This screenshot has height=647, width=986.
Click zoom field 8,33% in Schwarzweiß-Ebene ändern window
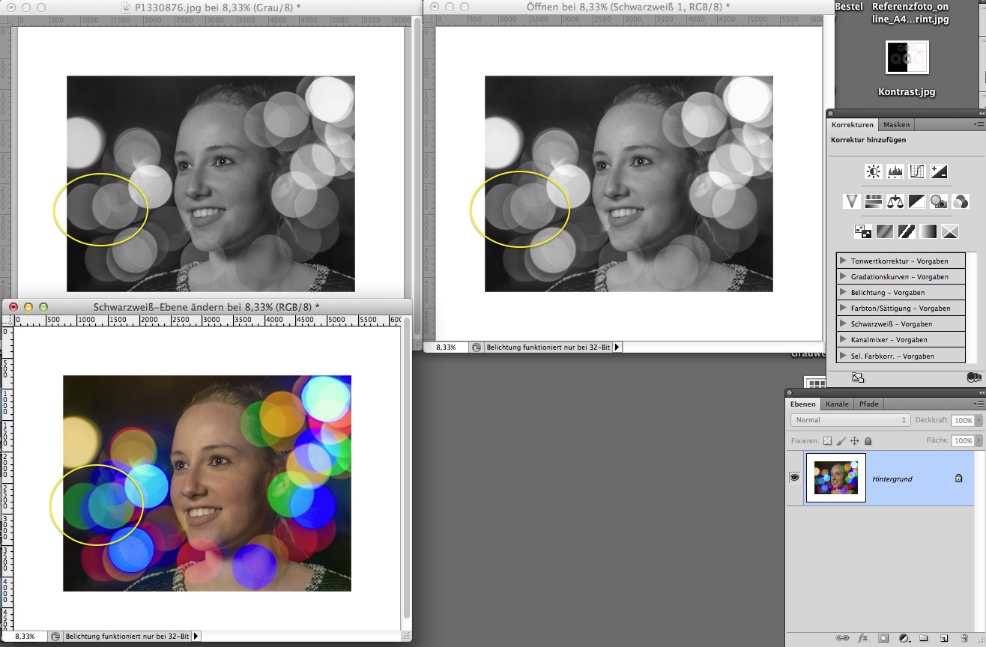(x=25, y=637)
